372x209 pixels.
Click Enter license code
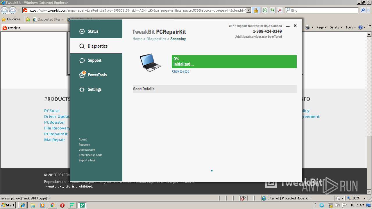click(90, 155)
